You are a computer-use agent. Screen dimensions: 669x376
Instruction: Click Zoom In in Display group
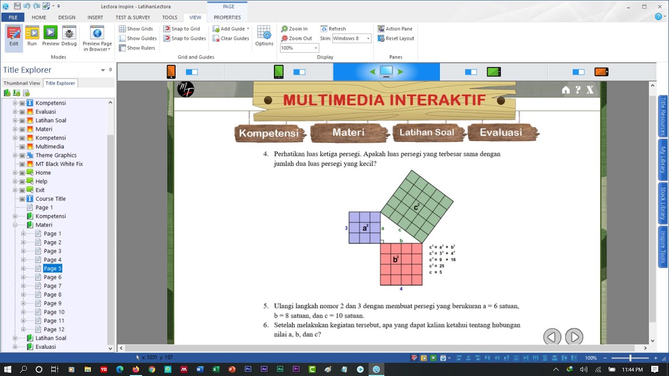tap(294, 29)
